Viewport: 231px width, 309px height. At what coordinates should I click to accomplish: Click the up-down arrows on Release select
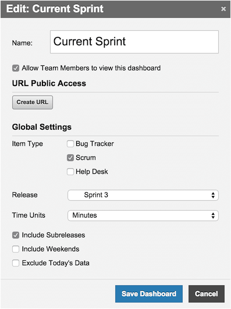click(213, 195)
